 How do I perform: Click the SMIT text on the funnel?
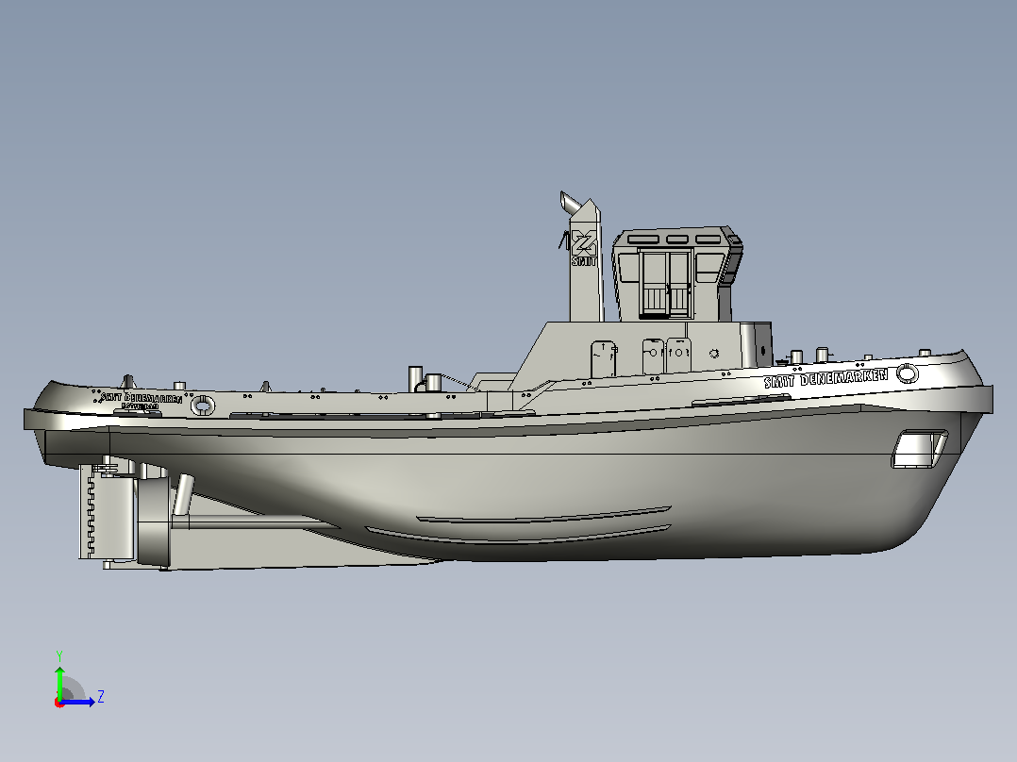[584, 261]
